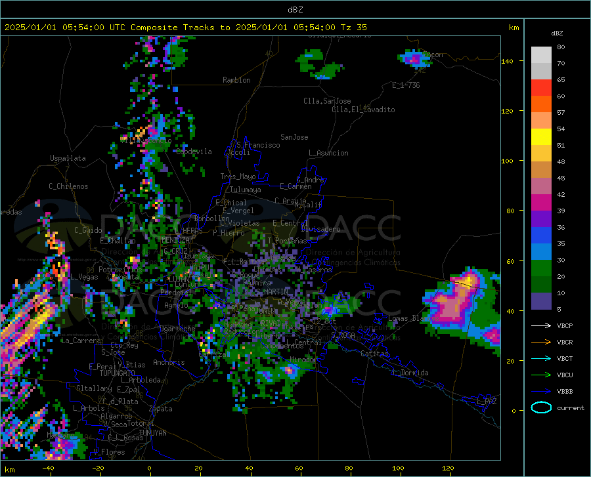Click the -40 km x-axis tick label
The width and height of the screenshot is (591, 477).
[48, 468]
